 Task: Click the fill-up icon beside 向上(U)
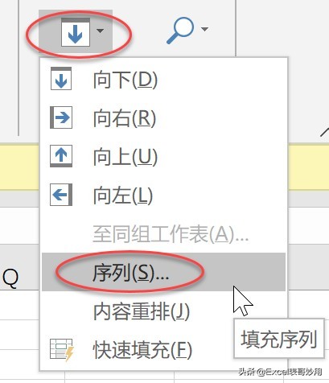pyautogui.click(x=61, y=156)
